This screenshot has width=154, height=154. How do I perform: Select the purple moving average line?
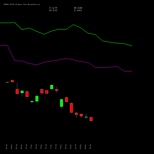tap(66, 59)
